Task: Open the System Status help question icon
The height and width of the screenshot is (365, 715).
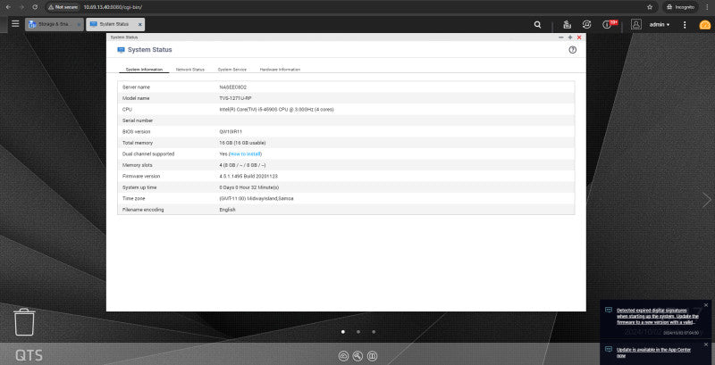Action: point(572,50)
